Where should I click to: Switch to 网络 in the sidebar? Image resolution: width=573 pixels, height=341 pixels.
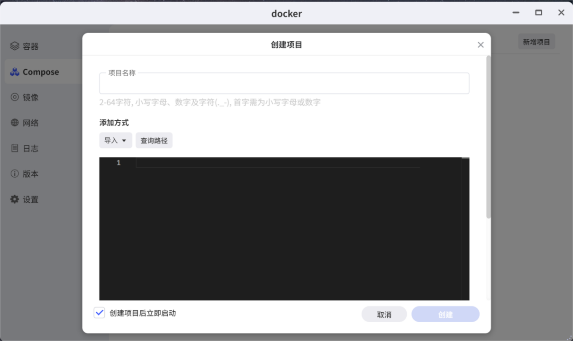coord(30,123)
